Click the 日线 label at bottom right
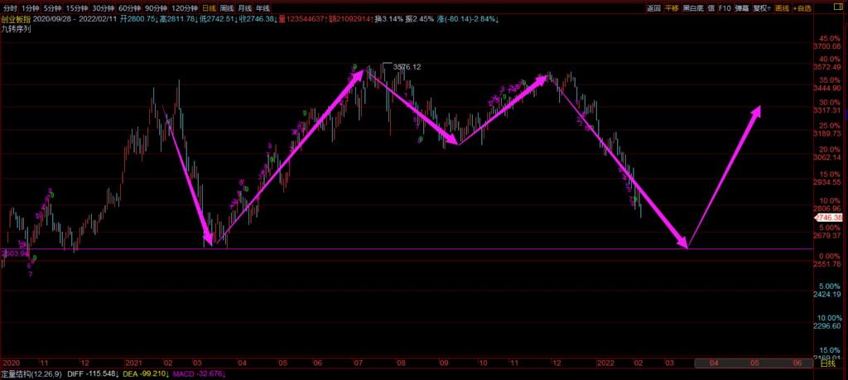848x380 pixels. click(826, 363)
